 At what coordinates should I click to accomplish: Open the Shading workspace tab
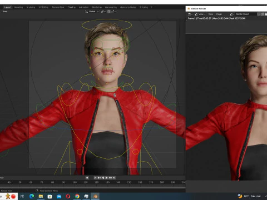(72, 7)
